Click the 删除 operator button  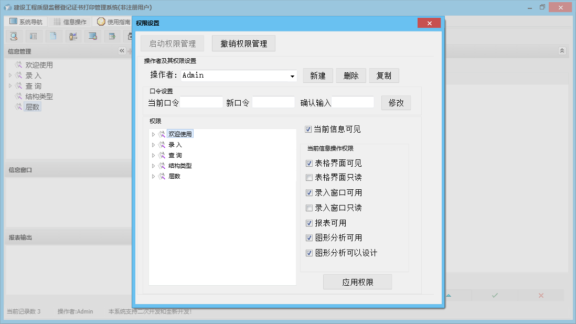point(351,75)
